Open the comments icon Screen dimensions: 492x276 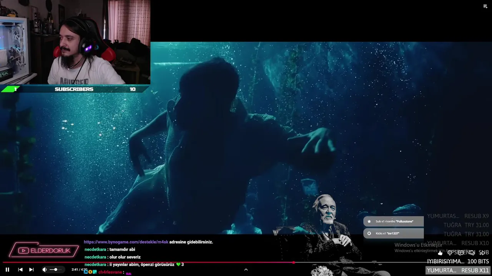coord(460,253)
